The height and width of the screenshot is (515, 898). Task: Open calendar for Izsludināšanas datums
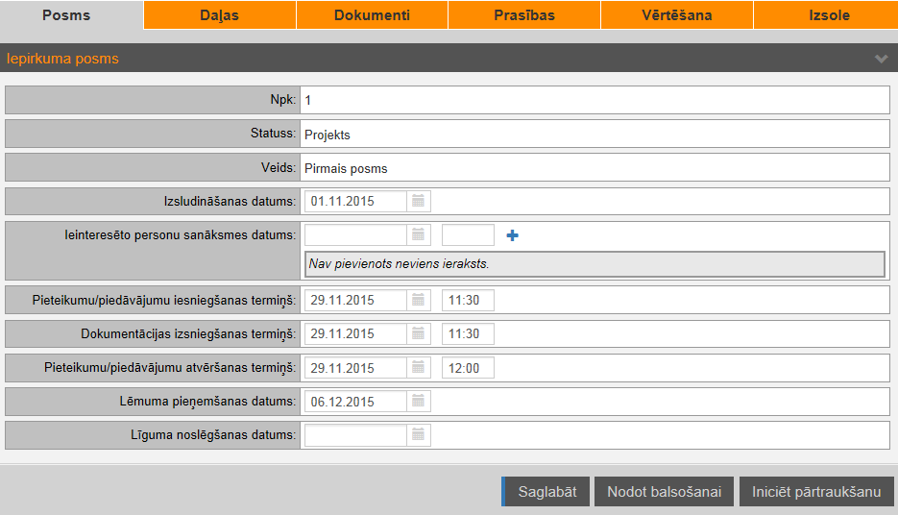(419, 201)
